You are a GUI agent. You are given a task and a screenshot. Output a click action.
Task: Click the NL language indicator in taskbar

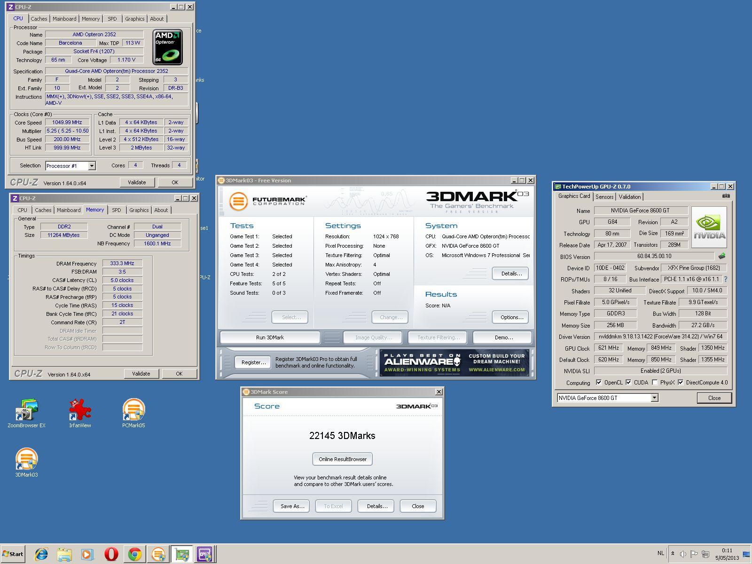[x=661, y=553]
